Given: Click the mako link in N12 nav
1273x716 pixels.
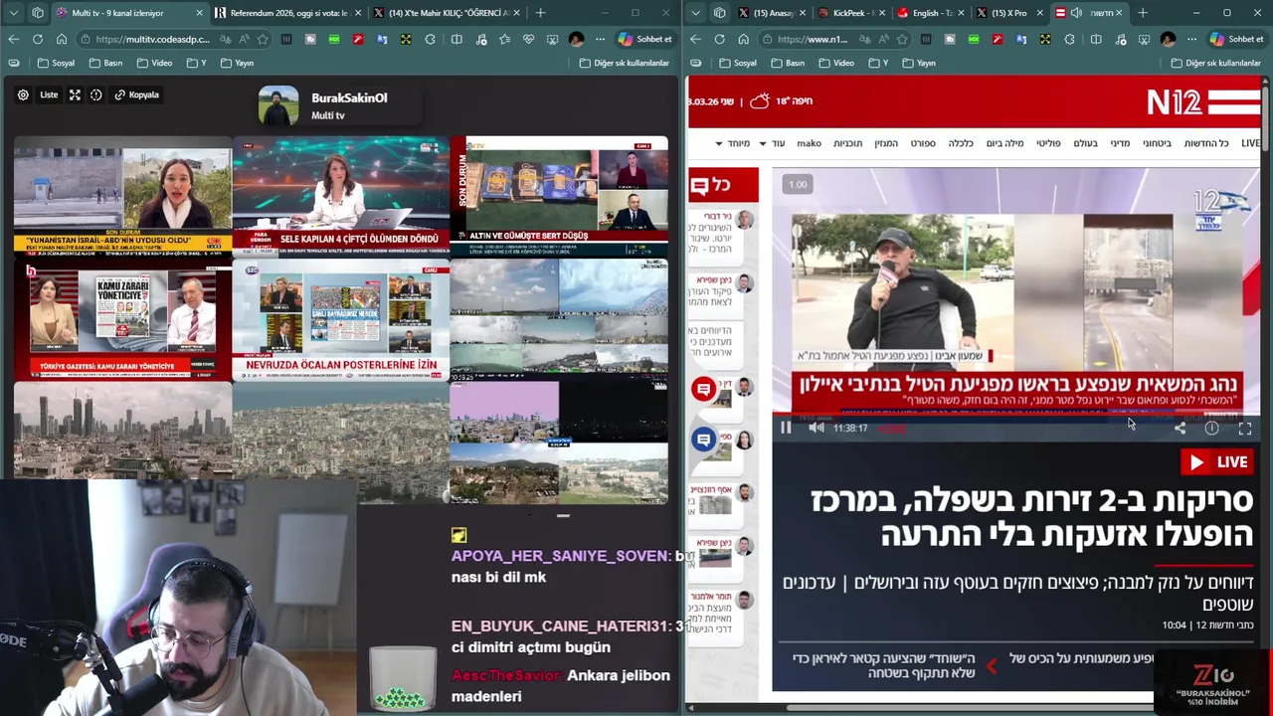Looking at the screenshot, I should 809,143.
